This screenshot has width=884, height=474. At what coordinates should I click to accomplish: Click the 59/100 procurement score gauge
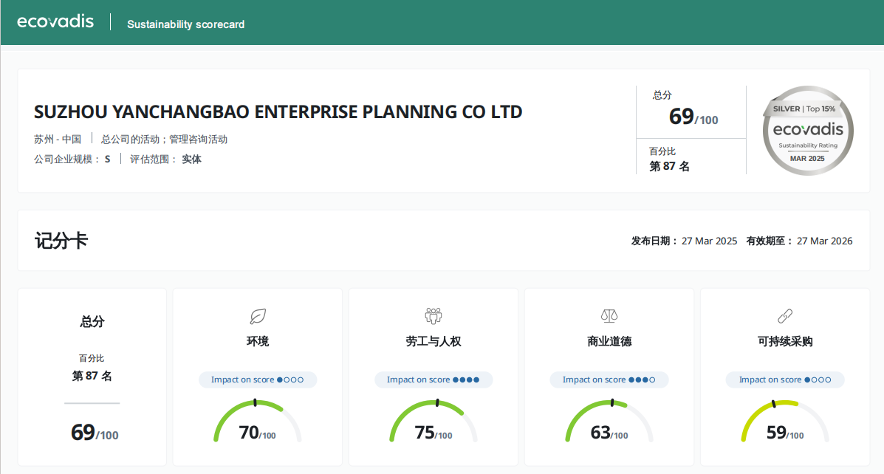[x=785, y=421]
